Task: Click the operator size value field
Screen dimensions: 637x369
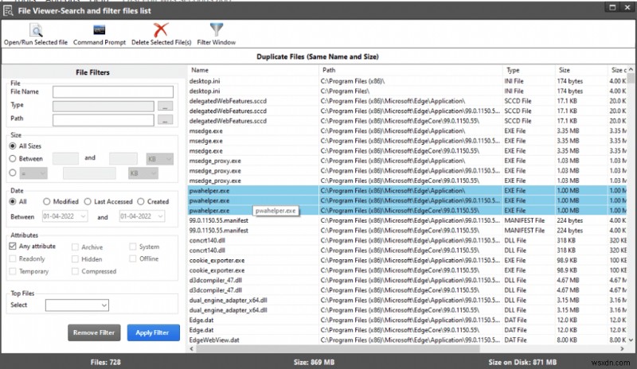Action: tap(89, 173)
